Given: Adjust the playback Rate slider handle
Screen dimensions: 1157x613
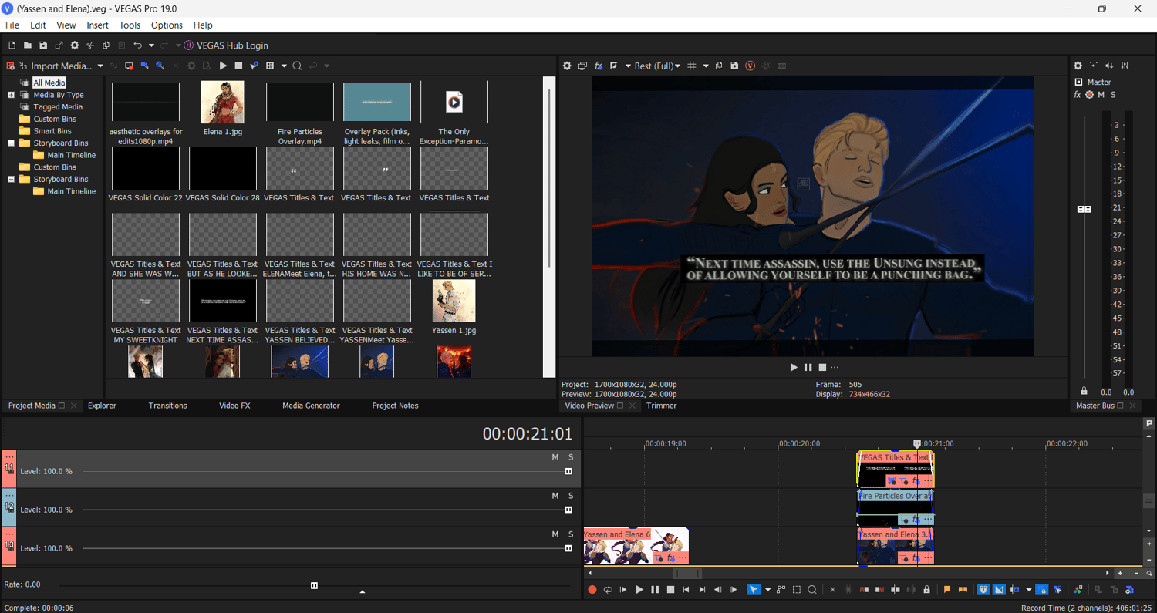Looking at the screenshot, I should 314,585.
